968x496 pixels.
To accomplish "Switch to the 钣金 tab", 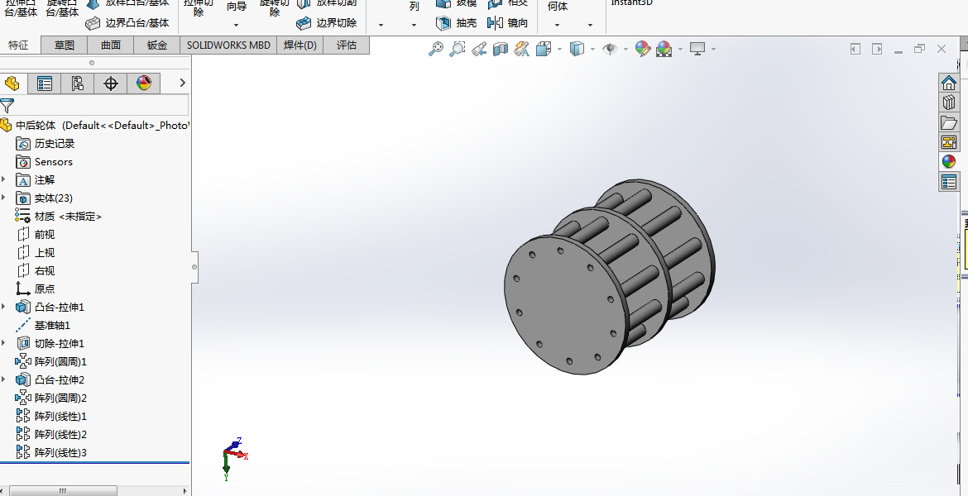I will click(x=157, y=45).
